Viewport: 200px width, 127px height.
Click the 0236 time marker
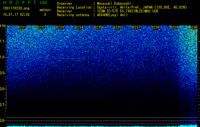(117, 27)
